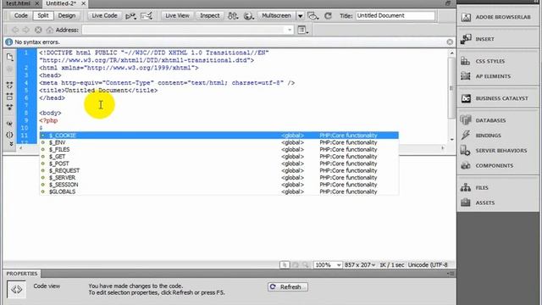This screenshot has height=305, width=542.
Task: Switch to test.html document tab
Action: click(19, 3)
